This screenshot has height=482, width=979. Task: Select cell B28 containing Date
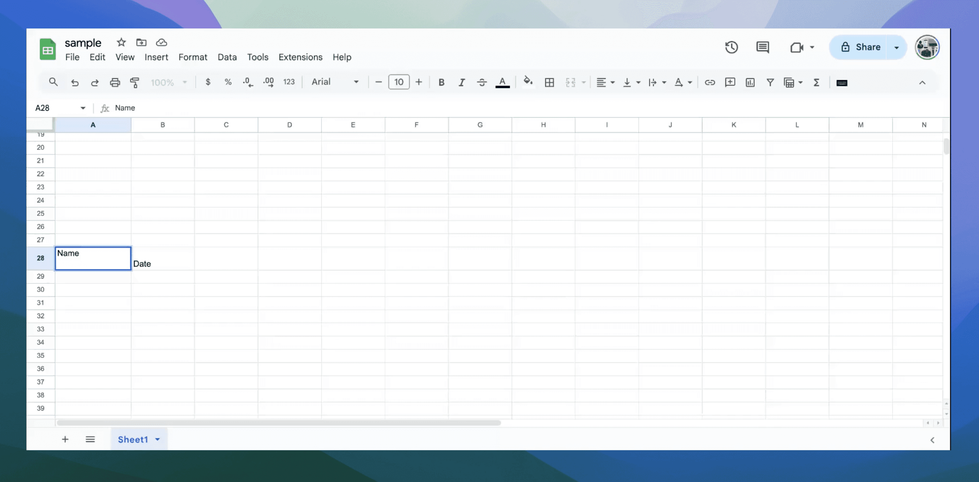pos(163,259)
